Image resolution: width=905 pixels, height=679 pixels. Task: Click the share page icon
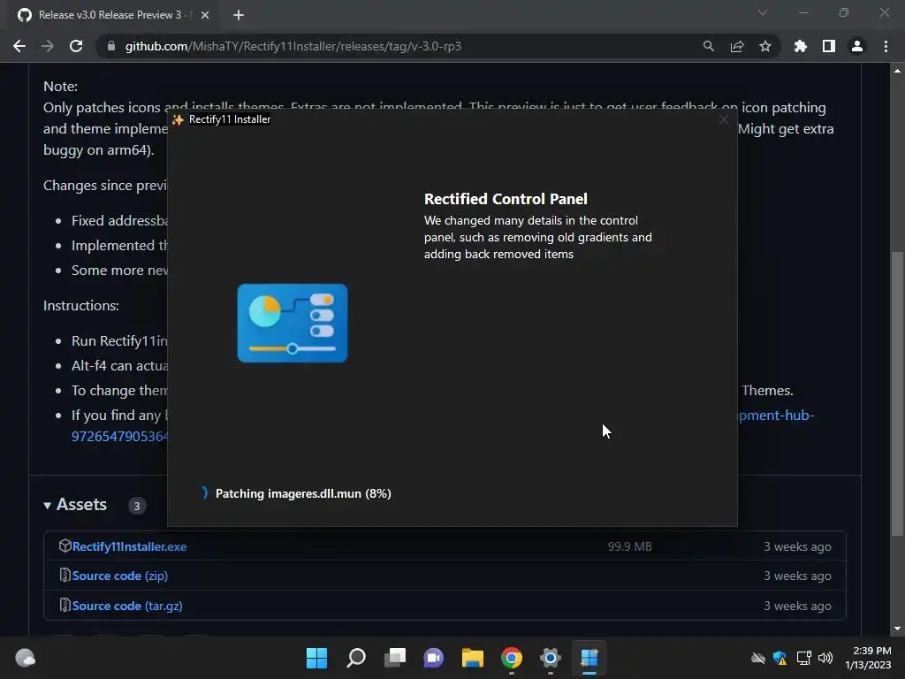click(737, 46)
